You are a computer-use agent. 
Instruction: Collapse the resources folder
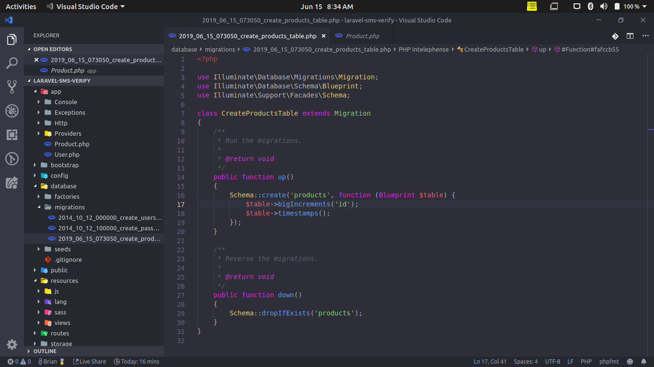click(x=94, y=281)
